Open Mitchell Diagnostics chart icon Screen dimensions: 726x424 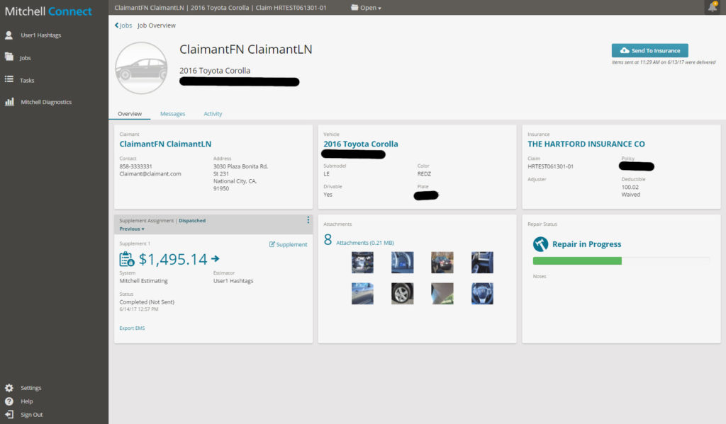[9, 102]
